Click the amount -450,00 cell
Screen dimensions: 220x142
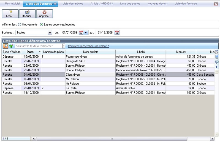tap(181, 70)
